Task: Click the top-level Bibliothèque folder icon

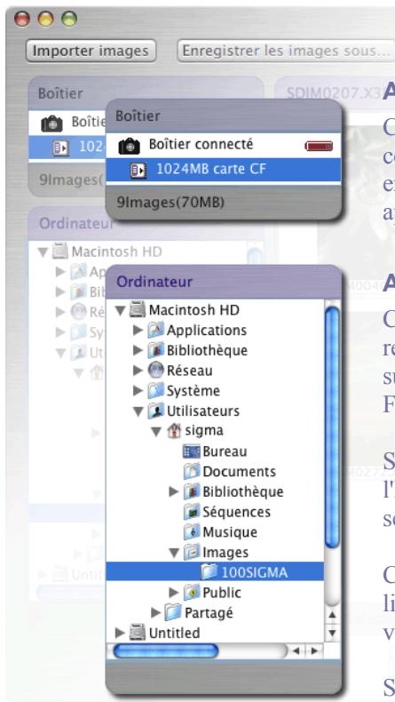Action: tap(155, 350)
